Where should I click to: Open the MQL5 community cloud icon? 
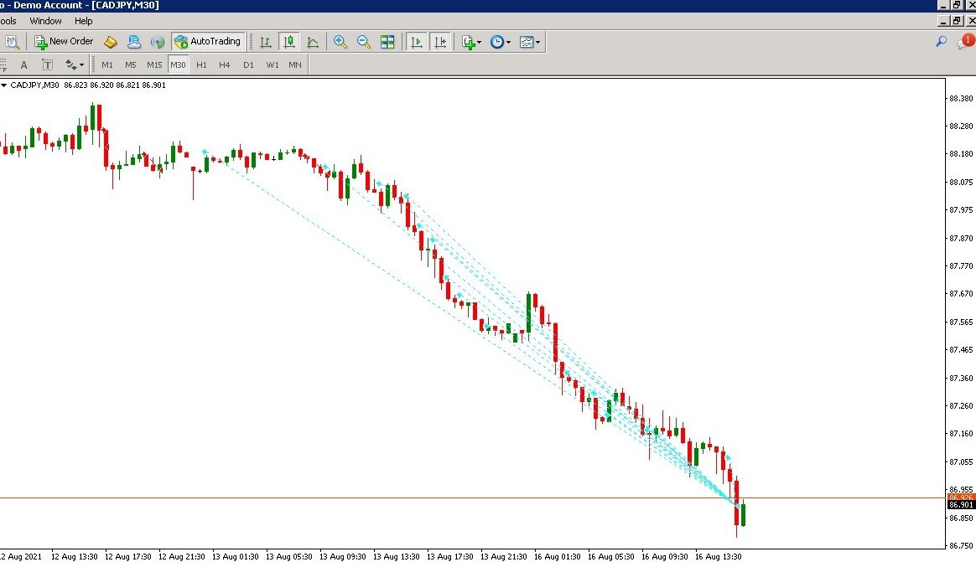click(x=134, y=42)
